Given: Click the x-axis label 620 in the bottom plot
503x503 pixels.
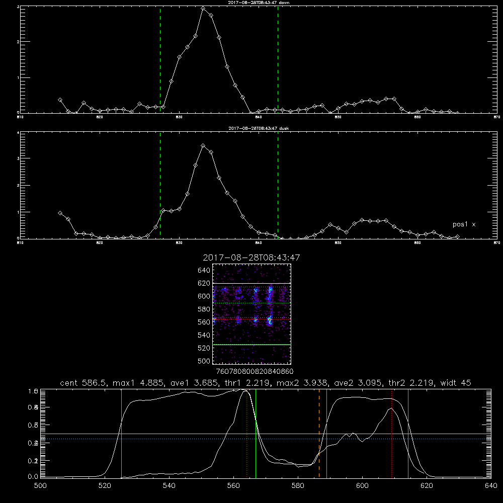Looking at the screenshot, I should 427,486.
